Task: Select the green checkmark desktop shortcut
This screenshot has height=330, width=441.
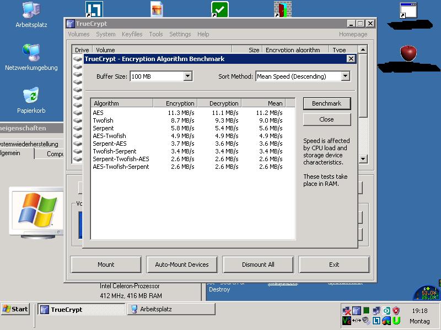Action: (219, 9)
